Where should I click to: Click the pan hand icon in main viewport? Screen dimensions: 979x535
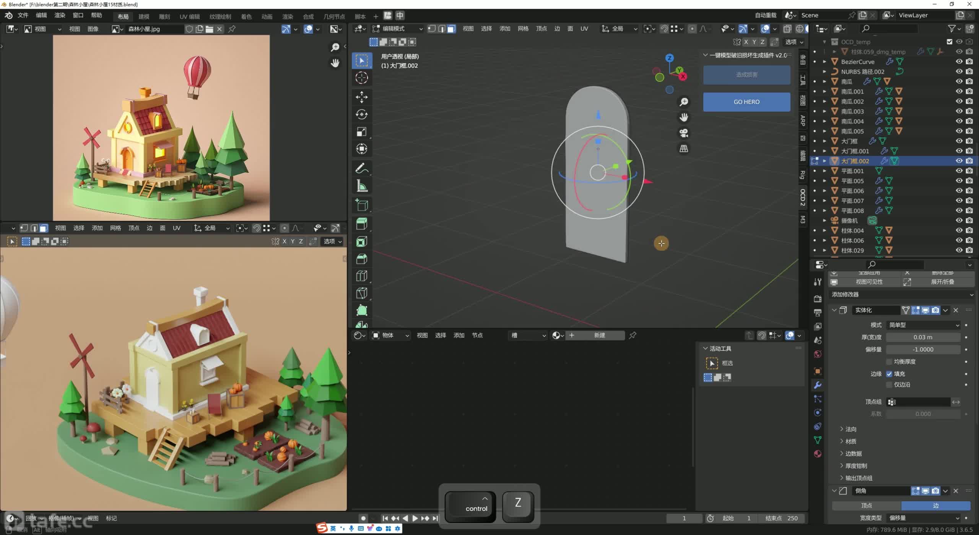(684, 117)
